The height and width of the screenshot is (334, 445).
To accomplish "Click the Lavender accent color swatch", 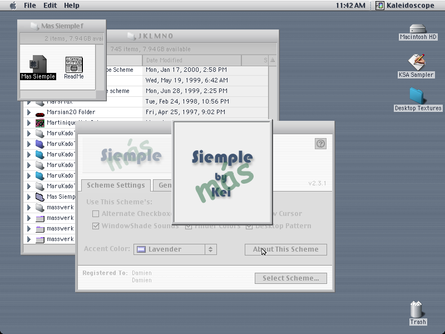I will [141, 249].
